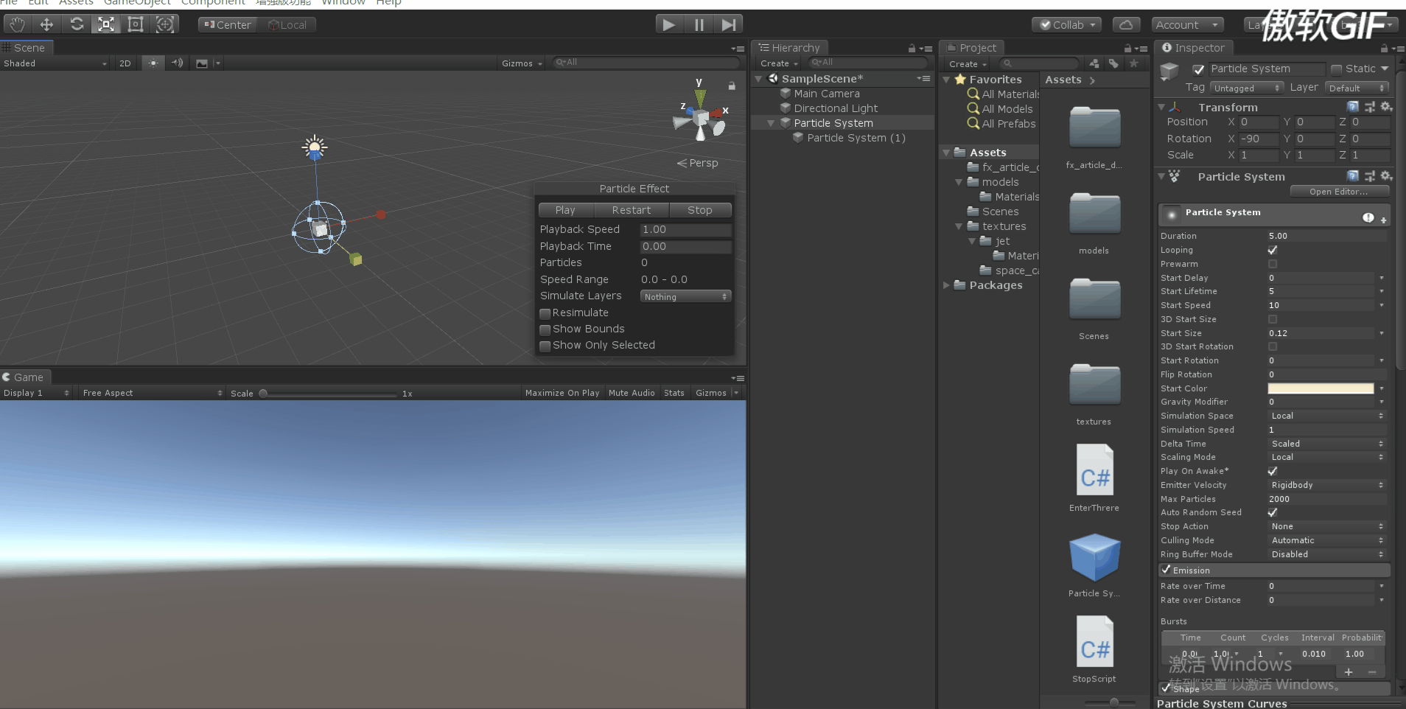Adjust Game view Scale slider

pos(329,394)
